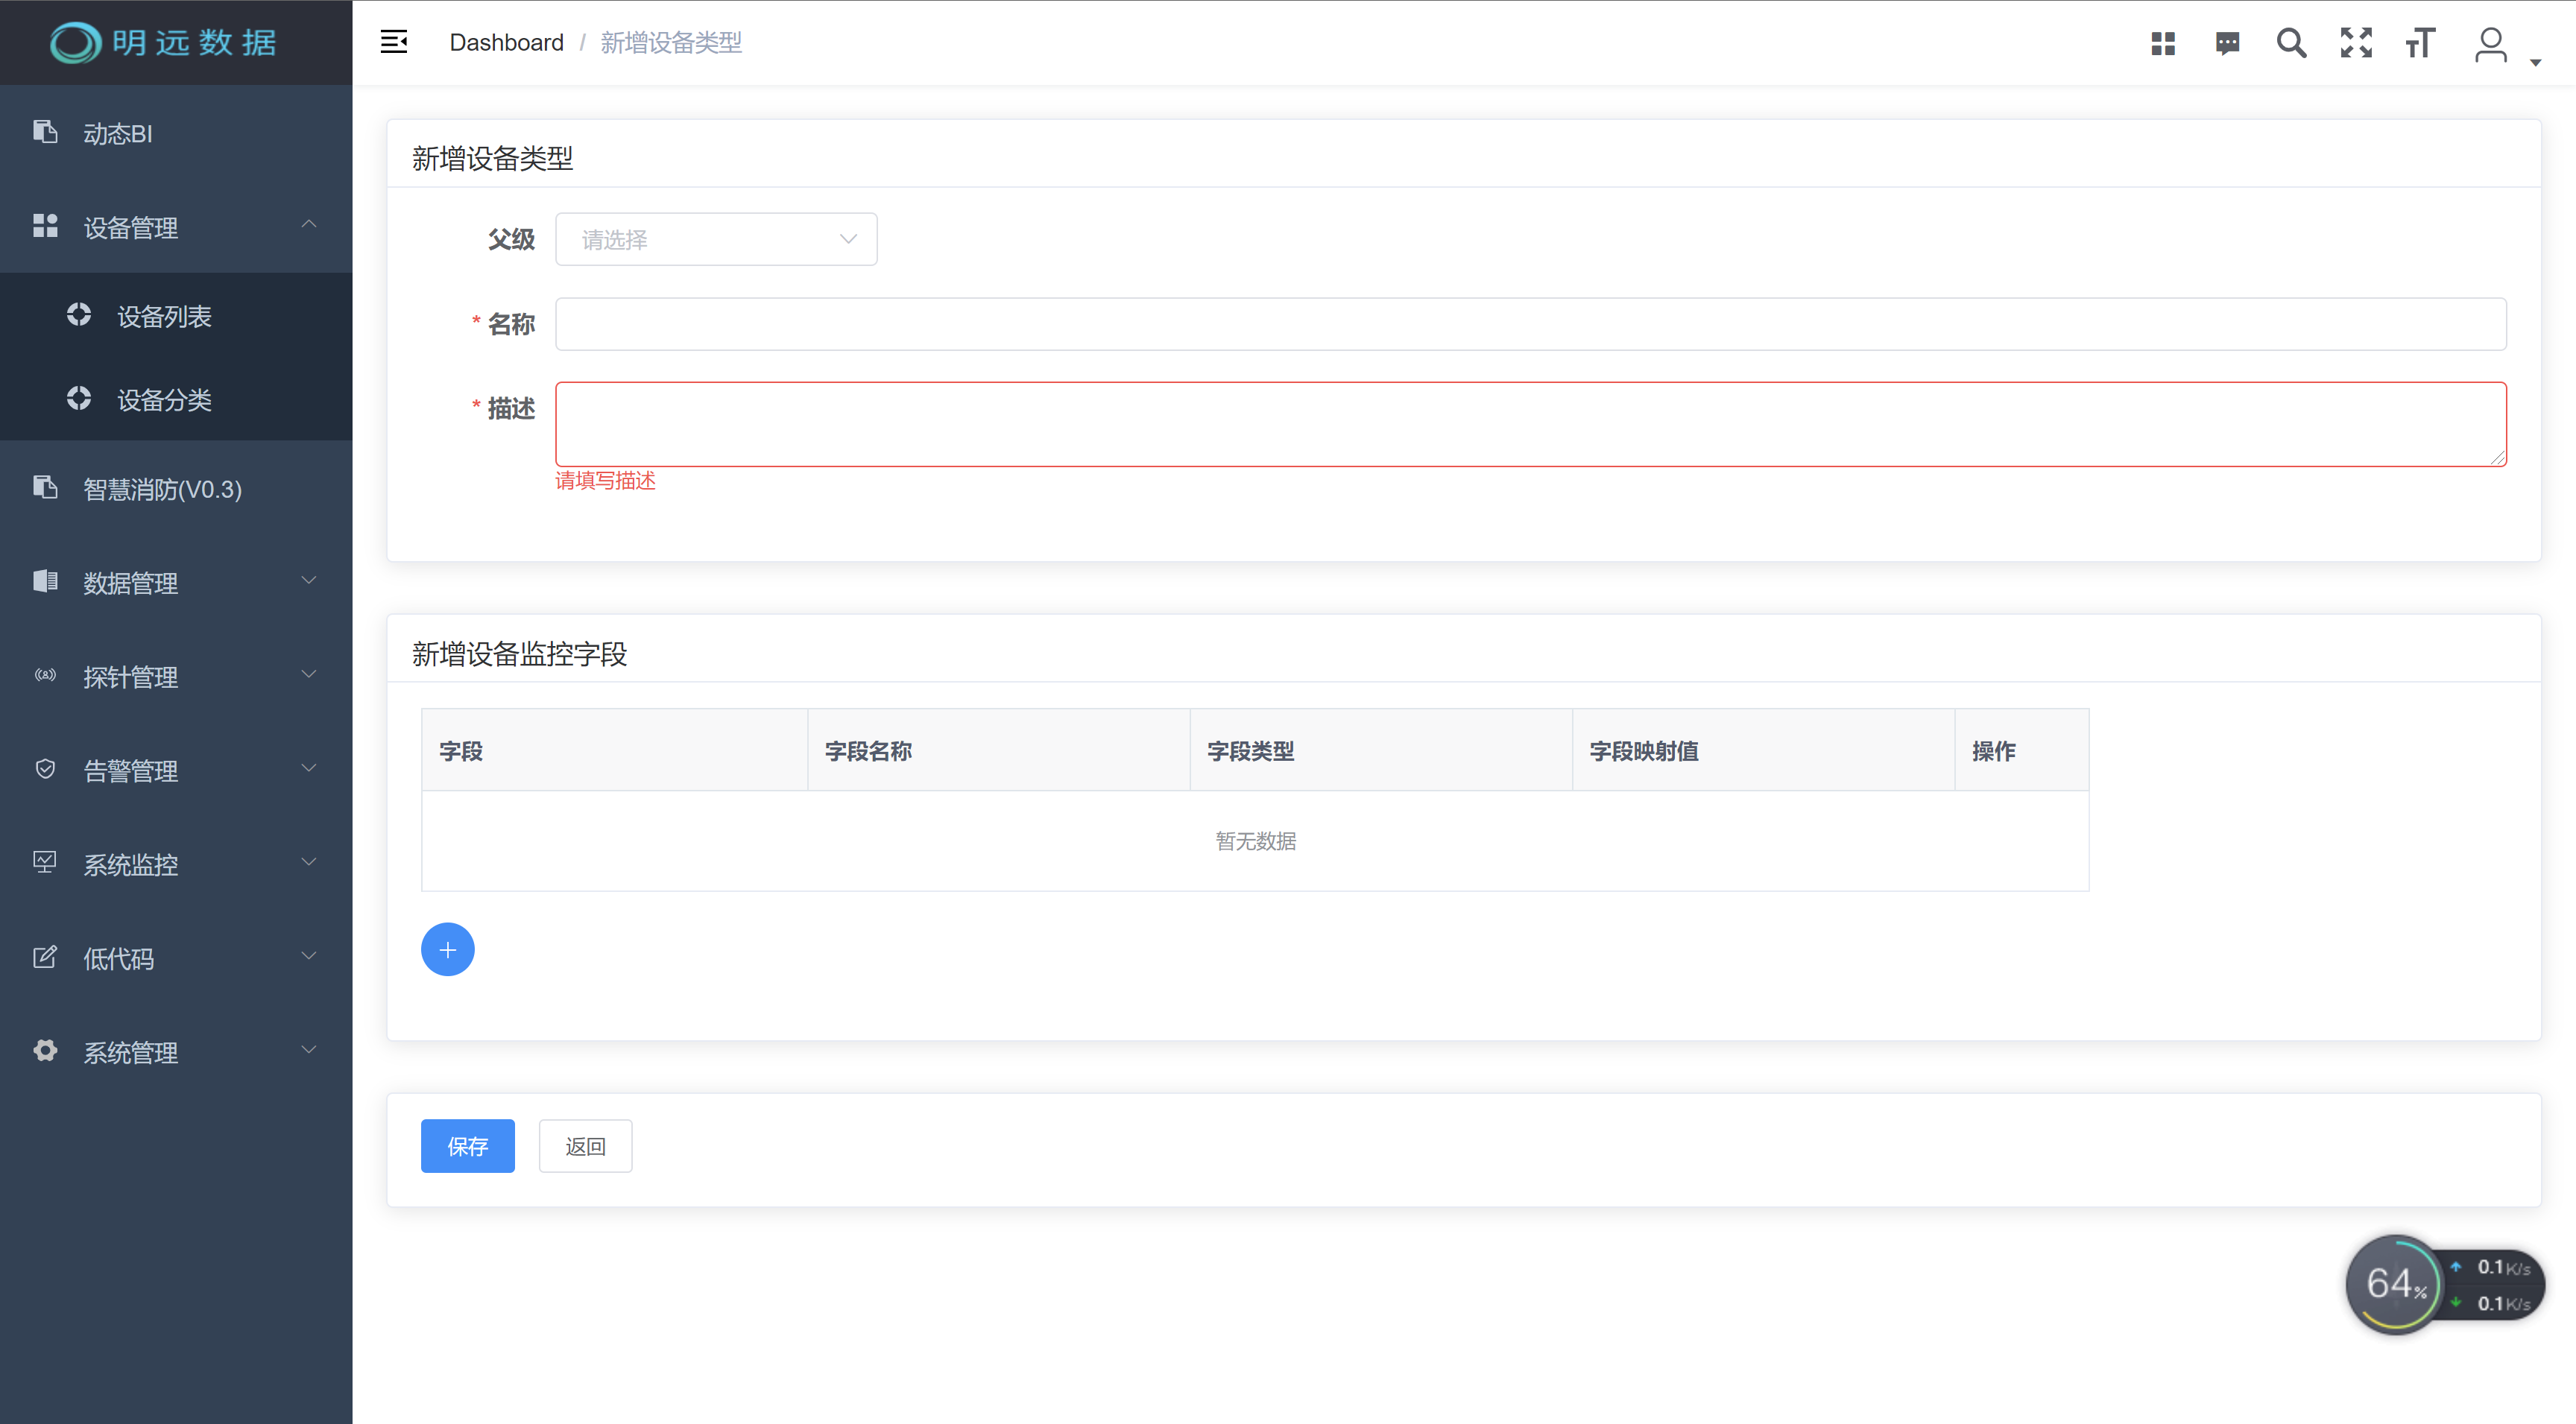Viewport: 2576px width, 1424px height.
Task: Open the 父级 请选择 dropdown
Action: tap(716, 239)
